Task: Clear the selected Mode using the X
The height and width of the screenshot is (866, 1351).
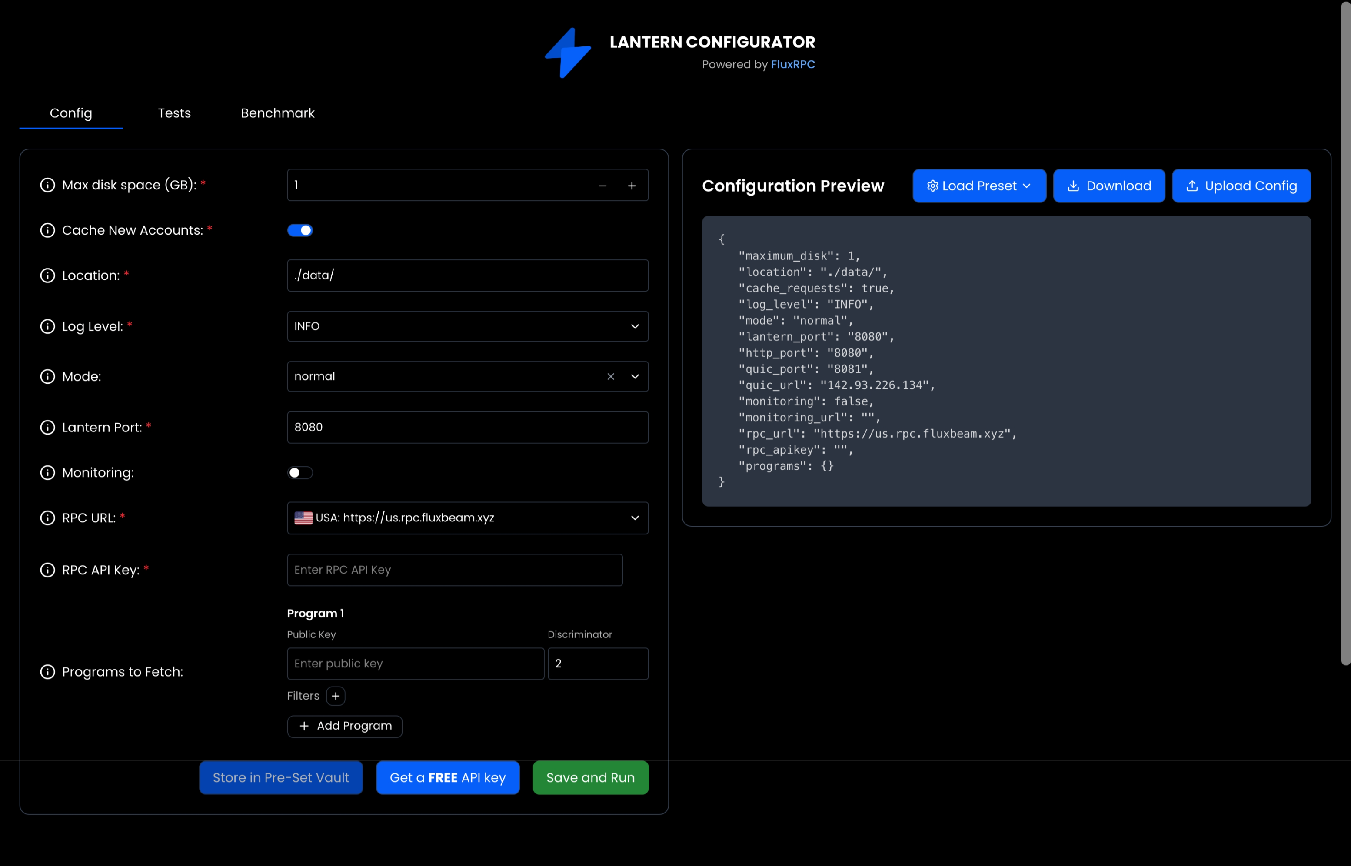Action: (611, 377)
